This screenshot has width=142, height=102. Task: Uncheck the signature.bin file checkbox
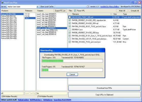click(x=70, y=20)
